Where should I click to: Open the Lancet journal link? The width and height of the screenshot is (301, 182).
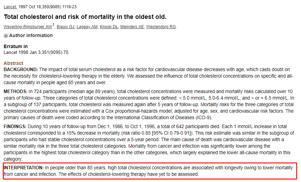point(10,7)
